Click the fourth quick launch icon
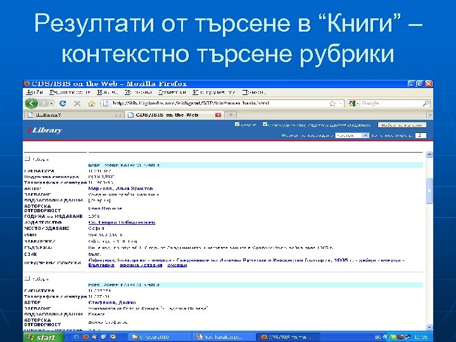The width and height of the screenshot is (456, 342). pos(104,337)
